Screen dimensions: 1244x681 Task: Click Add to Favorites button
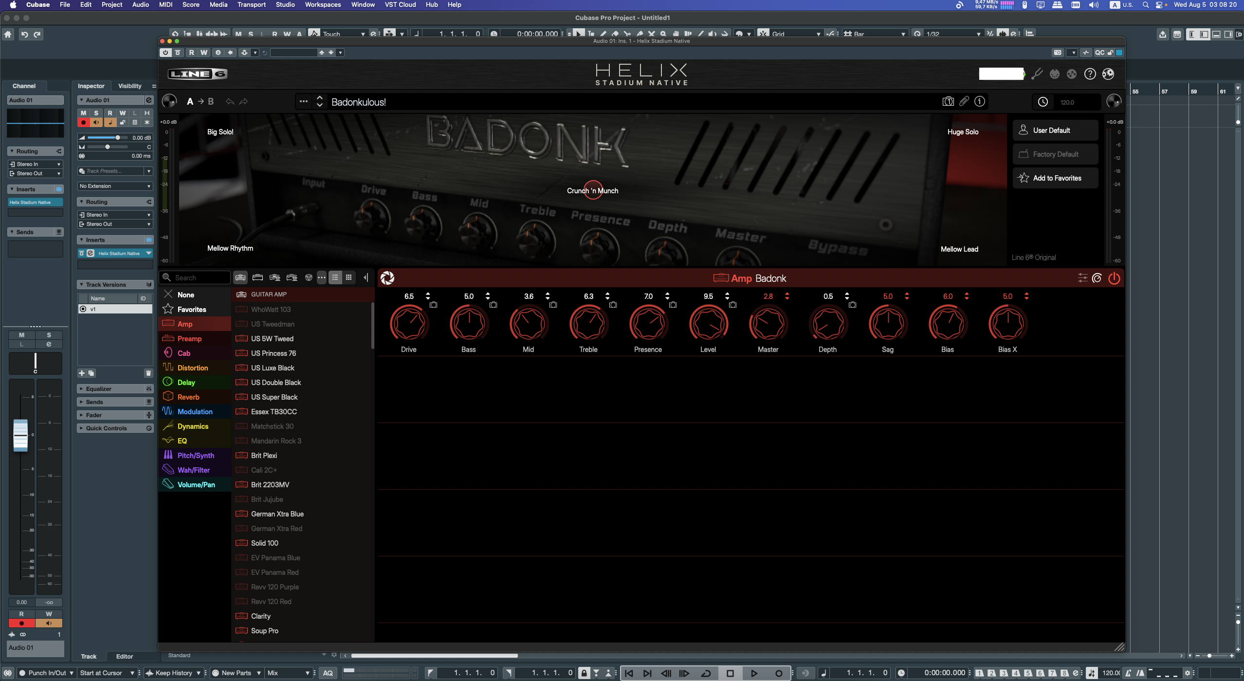pos(1055,178)
